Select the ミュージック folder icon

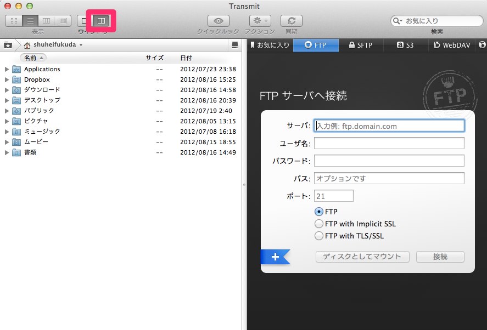pos(16,132)
